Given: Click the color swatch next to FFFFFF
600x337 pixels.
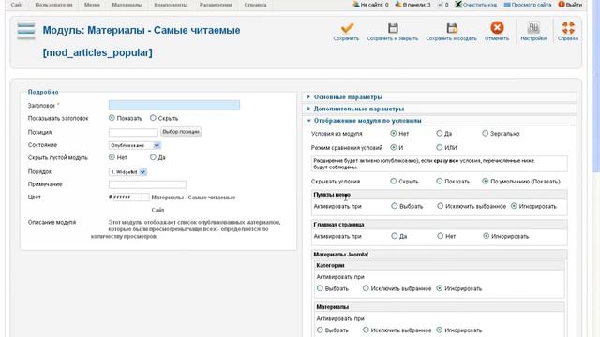Looking at the screenshot, I should coord(145,198).
